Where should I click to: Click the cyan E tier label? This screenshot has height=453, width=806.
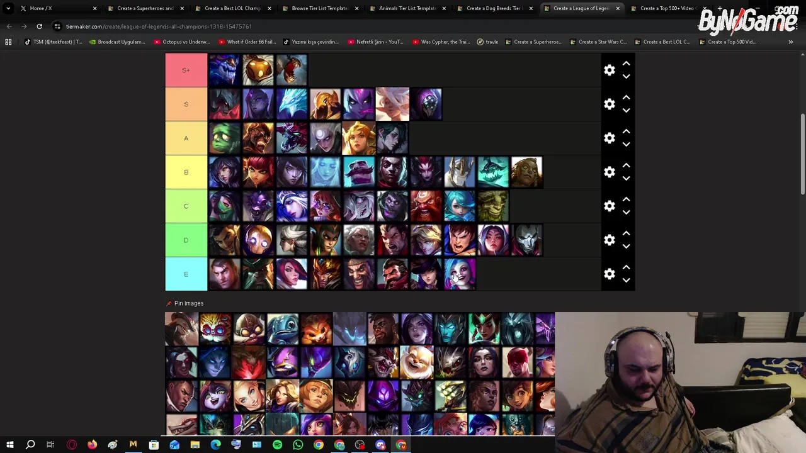(186, 274)
